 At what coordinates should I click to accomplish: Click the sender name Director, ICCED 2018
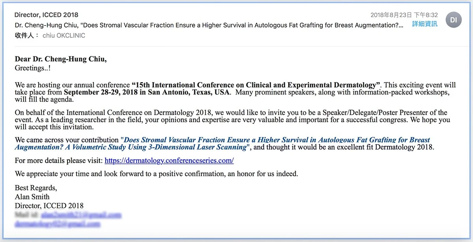click(x=46, y=15)
